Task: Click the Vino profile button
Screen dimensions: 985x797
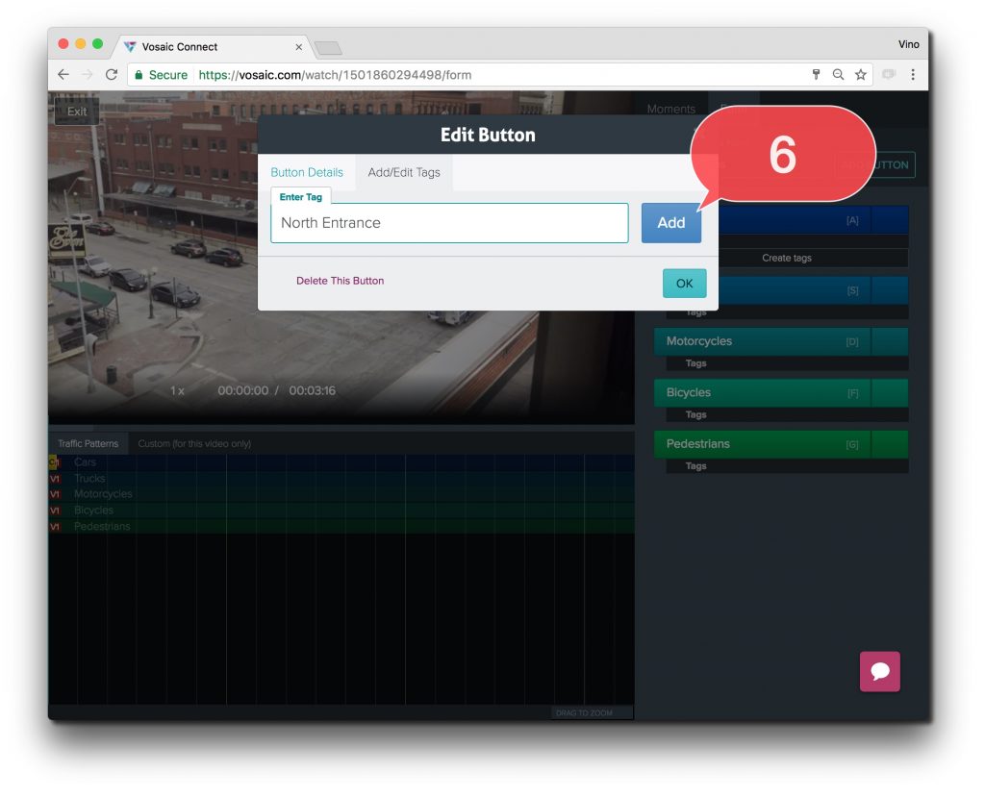Action: 908,44
